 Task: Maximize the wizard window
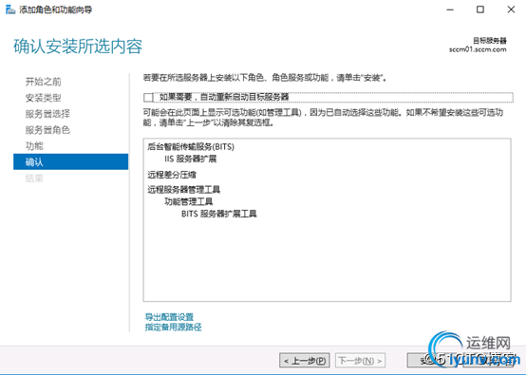click(x=480, y=9)
